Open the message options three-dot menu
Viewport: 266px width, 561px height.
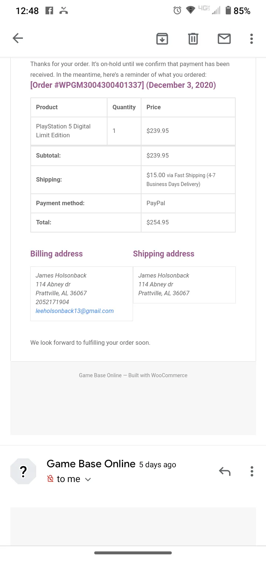[x=252, y=471]
